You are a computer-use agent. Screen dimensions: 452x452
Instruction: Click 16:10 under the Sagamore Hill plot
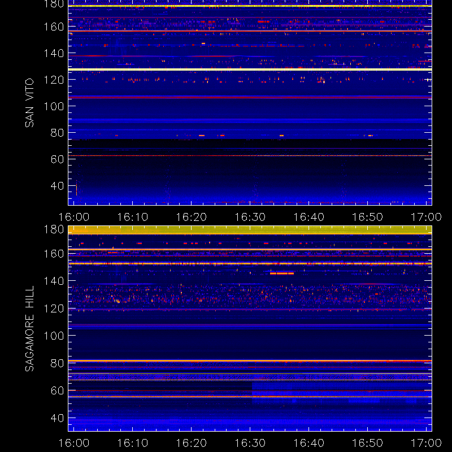coord(133,443)
